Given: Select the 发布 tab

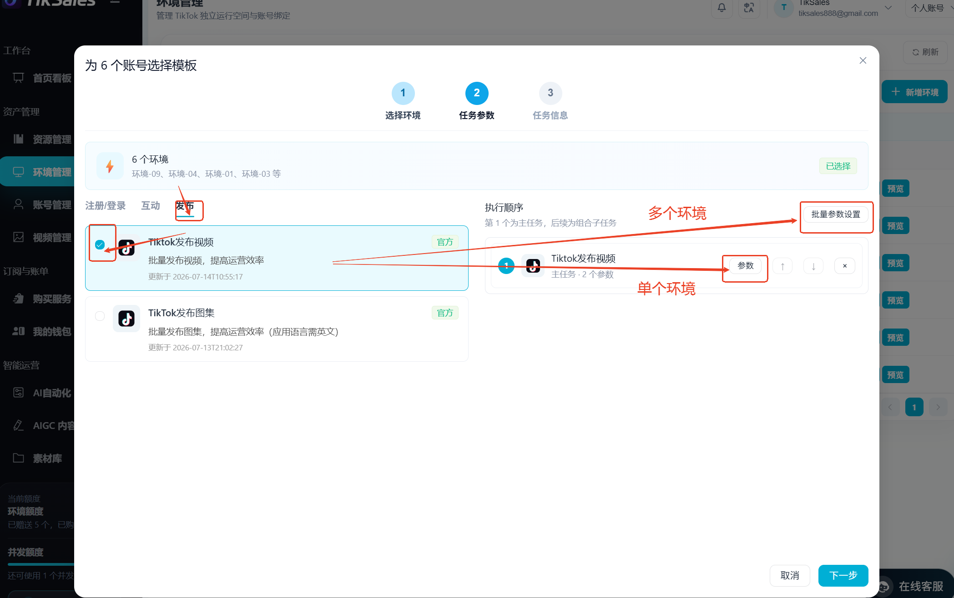Looking at the screenshot, I should tap(185, 206).
